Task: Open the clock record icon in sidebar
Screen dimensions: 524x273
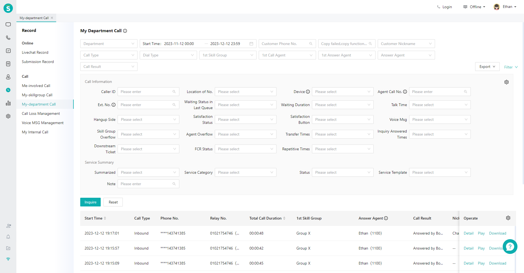Action: (8, 90)
